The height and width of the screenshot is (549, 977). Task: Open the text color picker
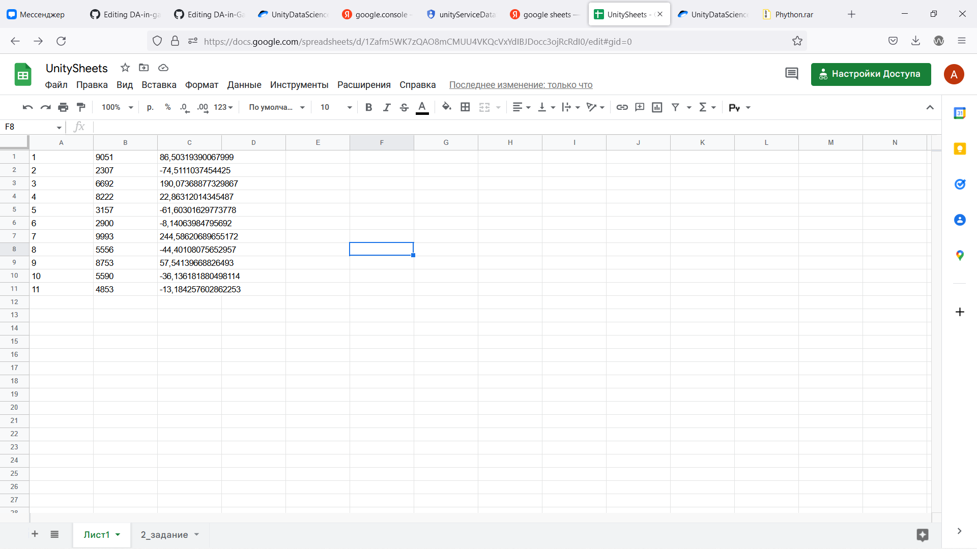click(422, 107)
